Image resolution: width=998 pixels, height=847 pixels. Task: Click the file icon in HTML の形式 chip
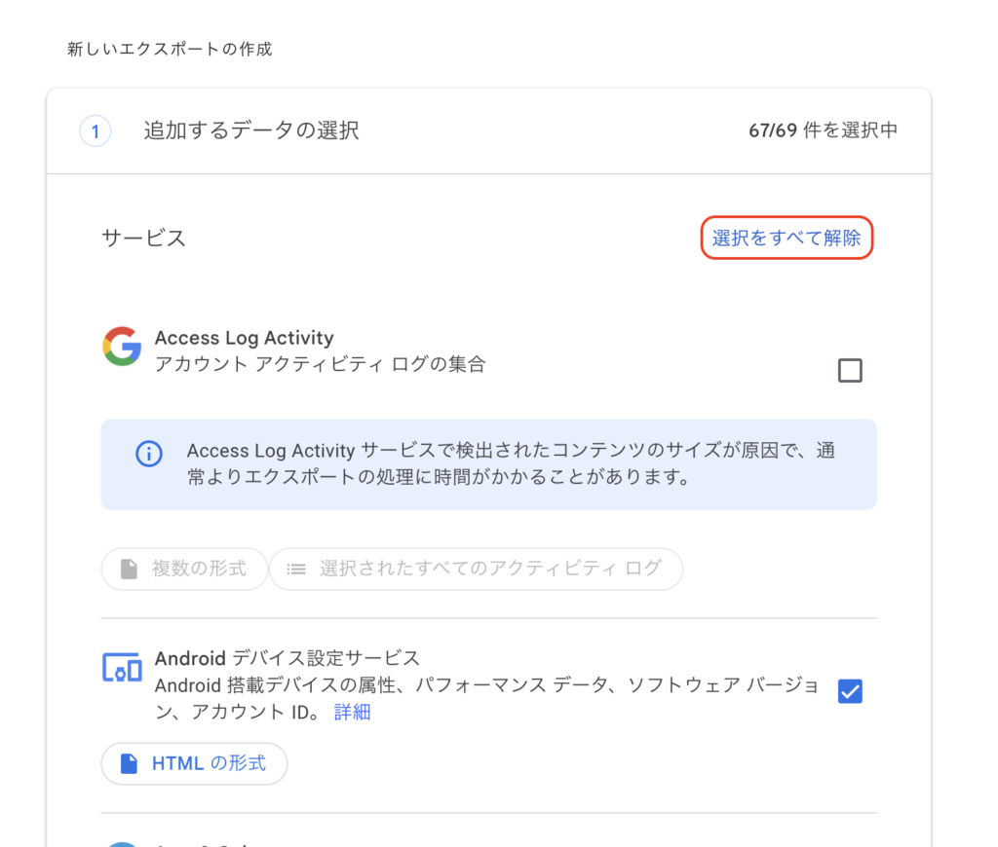coord(130,763)
